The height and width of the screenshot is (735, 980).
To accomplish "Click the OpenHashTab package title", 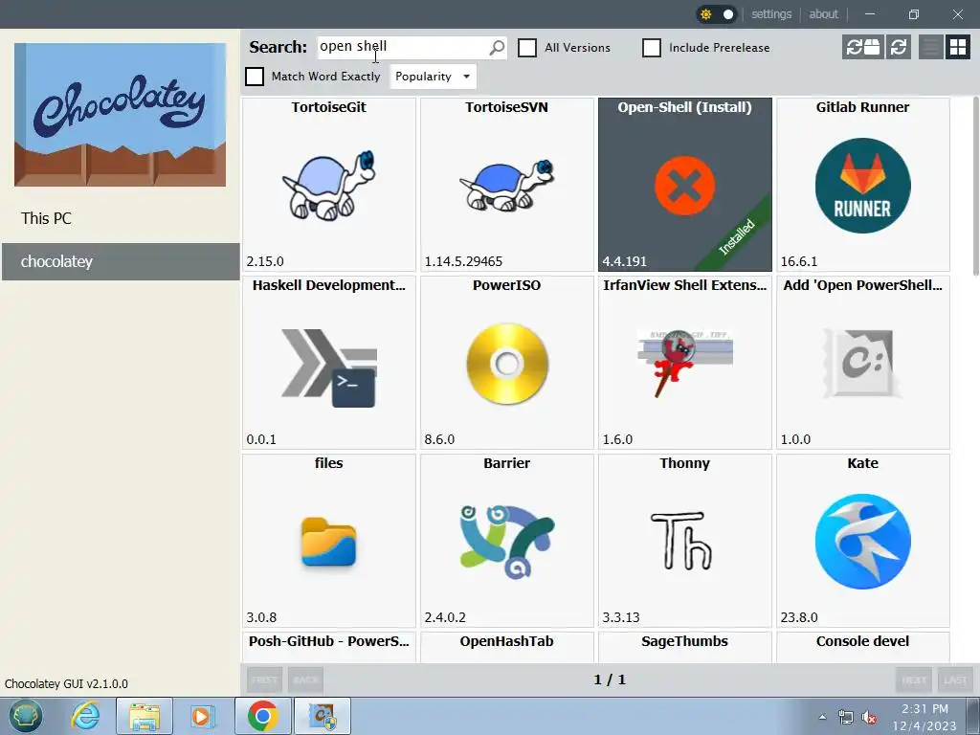I will pyautogui.click(x=507, y=641).
